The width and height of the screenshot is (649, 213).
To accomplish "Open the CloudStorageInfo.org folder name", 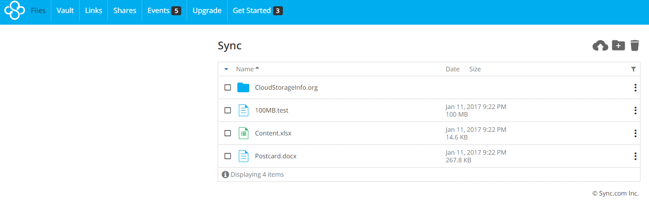I will pyautogui.click(x=286, y=87).
